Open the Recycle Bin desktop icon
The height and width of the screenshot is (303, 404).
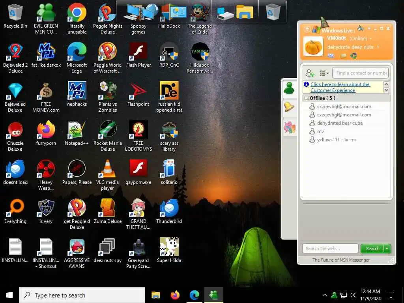[15, 16]
